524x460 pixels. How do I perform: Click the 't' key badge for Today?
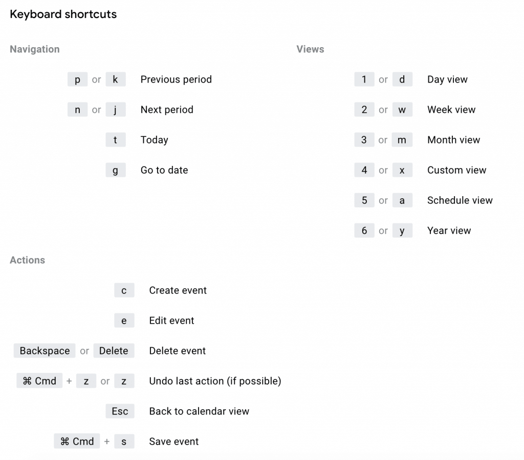pyautogui.click(x=116, y=140)
